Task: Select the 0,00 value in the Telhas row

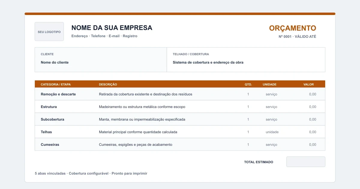Action: 313,132
